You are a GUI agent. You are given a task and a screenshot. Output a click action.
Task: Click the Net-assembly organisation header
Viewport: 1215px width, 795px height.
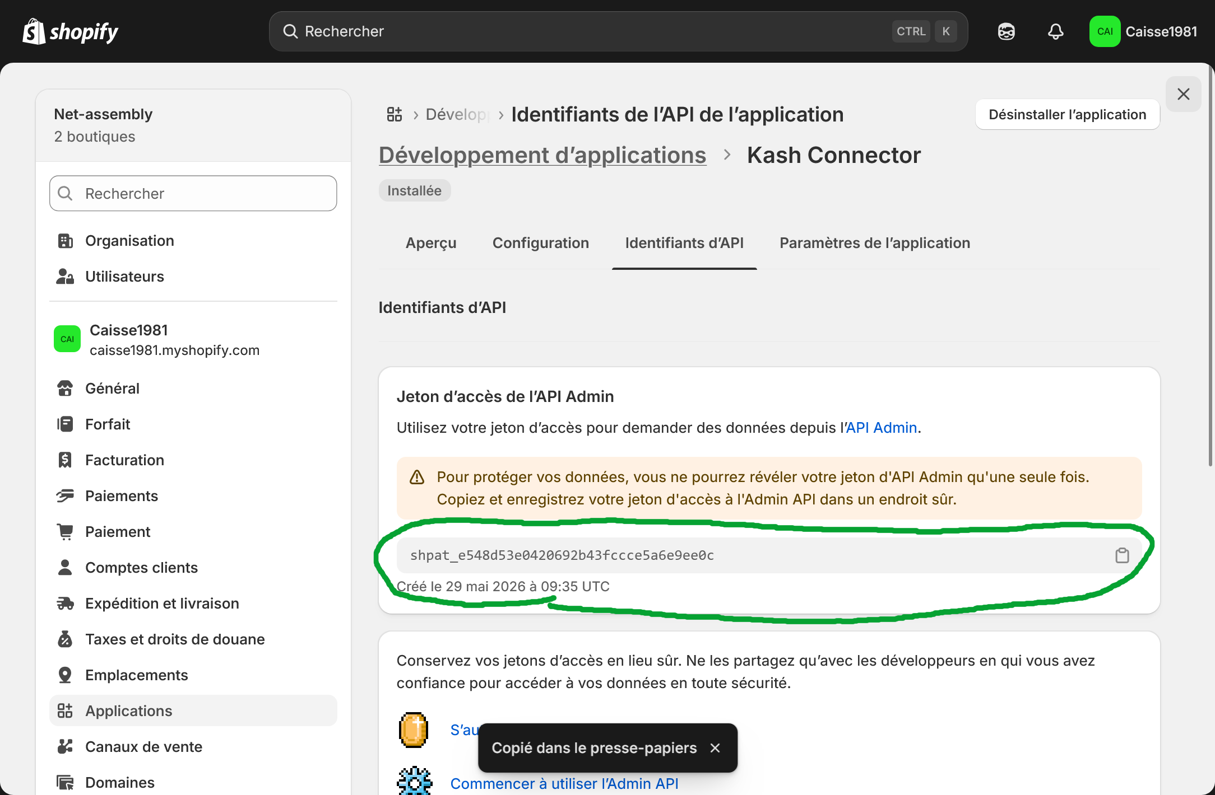(x=193, y=125)
